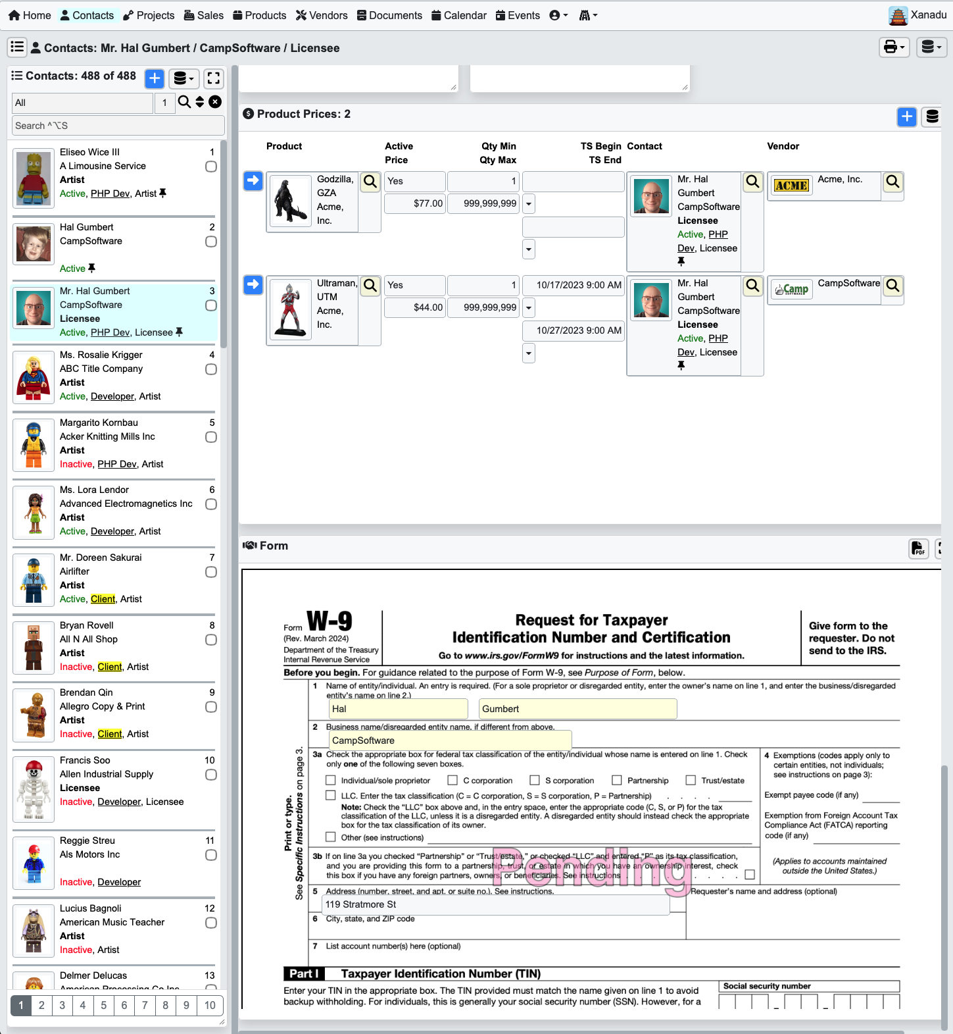Check the Ms. Lora Lendor checkbox
The image size is (953, 1034).
211,504
